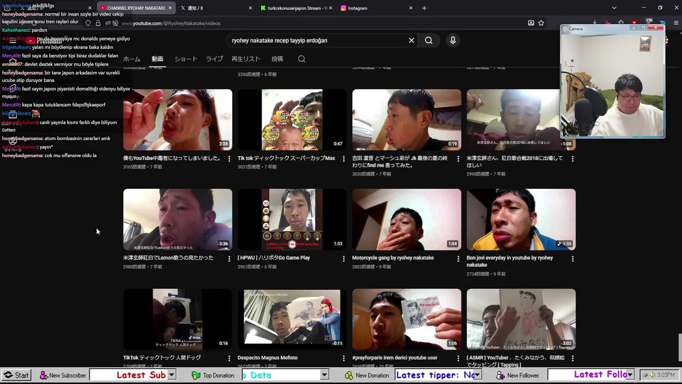This screenshot has width=682, height=384.
Task: Open title #prayforparis irem derici youtube user
Action: coord(395,357)
